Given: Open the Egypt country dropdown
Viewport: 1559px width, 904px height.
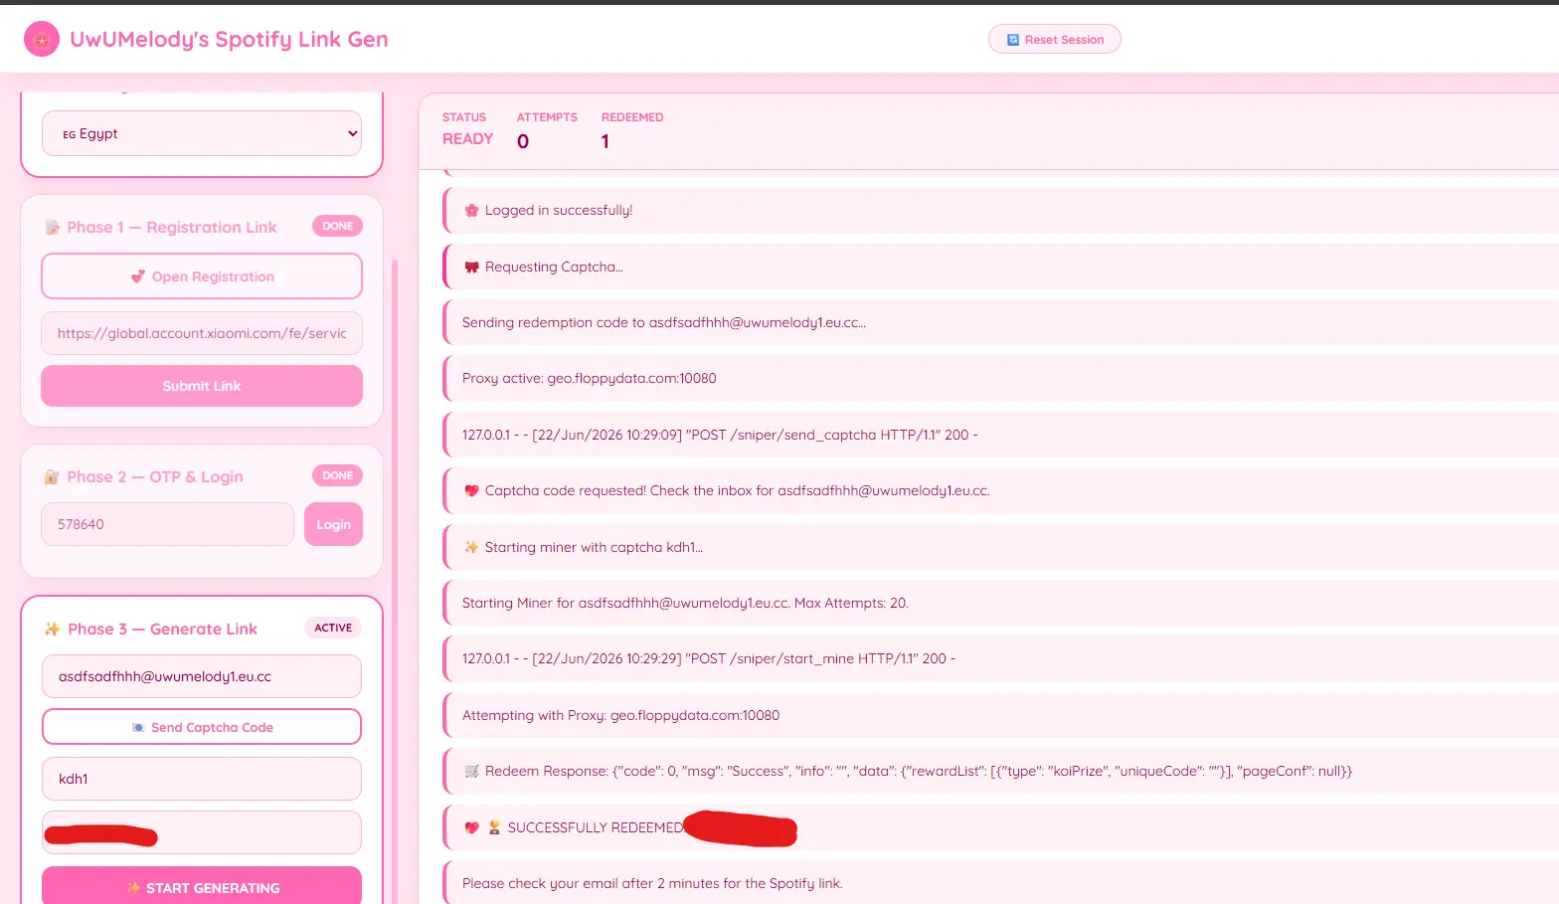Looking at the screenshot, I should tap(202, 134).
